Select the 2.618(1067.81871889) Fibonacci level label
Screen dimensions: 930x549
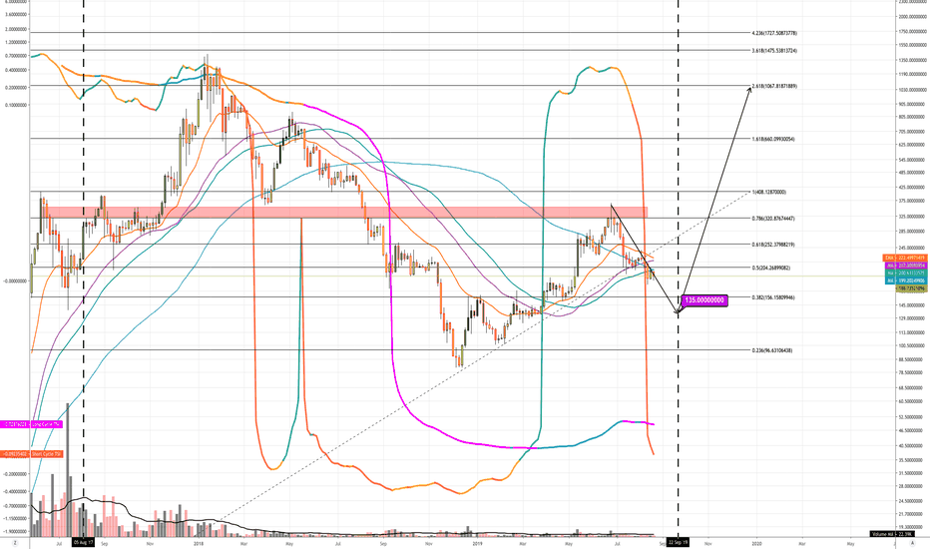point(774,86)
